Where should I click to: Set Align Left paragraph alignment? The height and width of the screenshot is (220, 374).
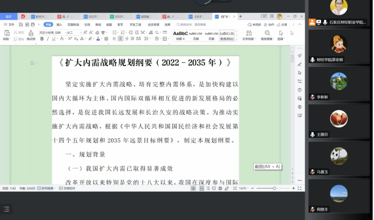click(114, 39)
